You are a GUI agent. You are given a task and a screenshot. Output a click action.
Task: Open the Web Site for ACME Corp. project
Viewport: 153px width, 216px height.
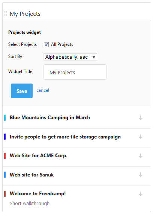point(39,156)
